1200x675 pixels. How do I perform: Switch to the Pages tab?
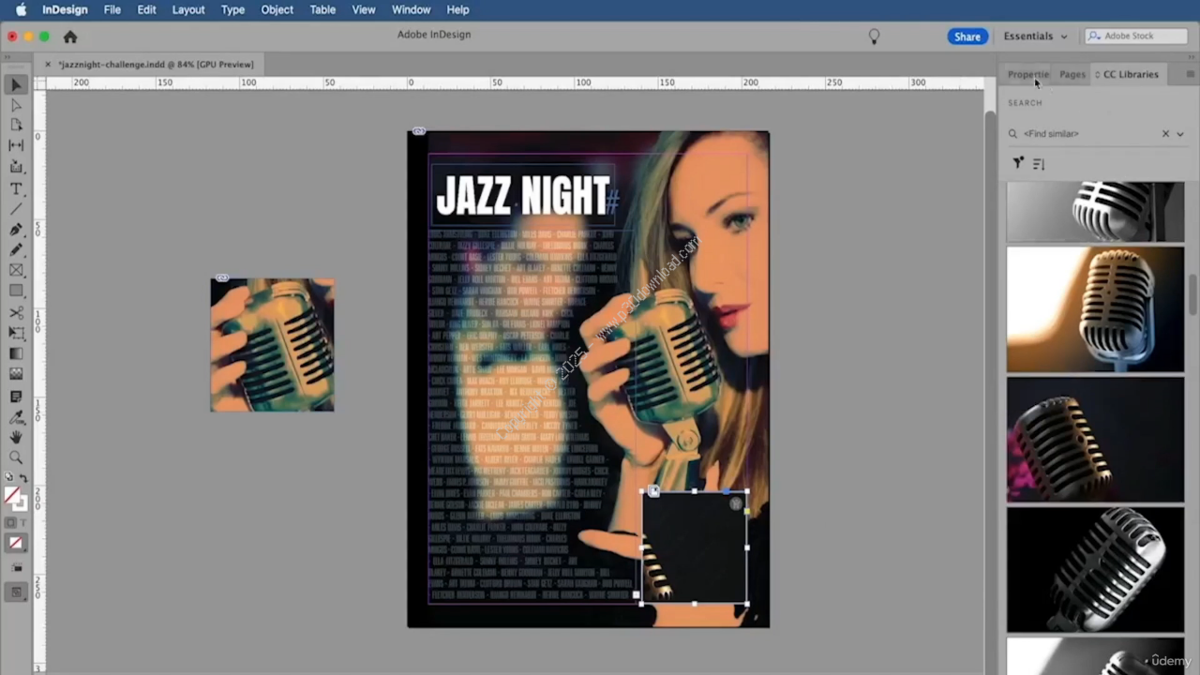(x=1072, y=74)
